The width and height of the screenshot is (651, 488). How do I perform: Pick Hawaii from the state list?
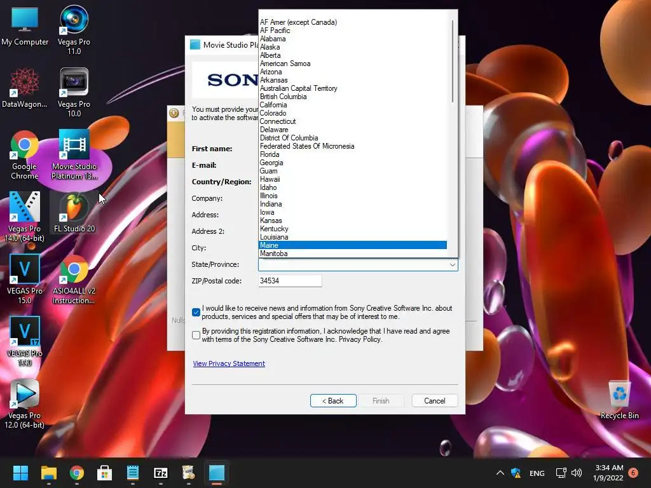tap(352, 179)
